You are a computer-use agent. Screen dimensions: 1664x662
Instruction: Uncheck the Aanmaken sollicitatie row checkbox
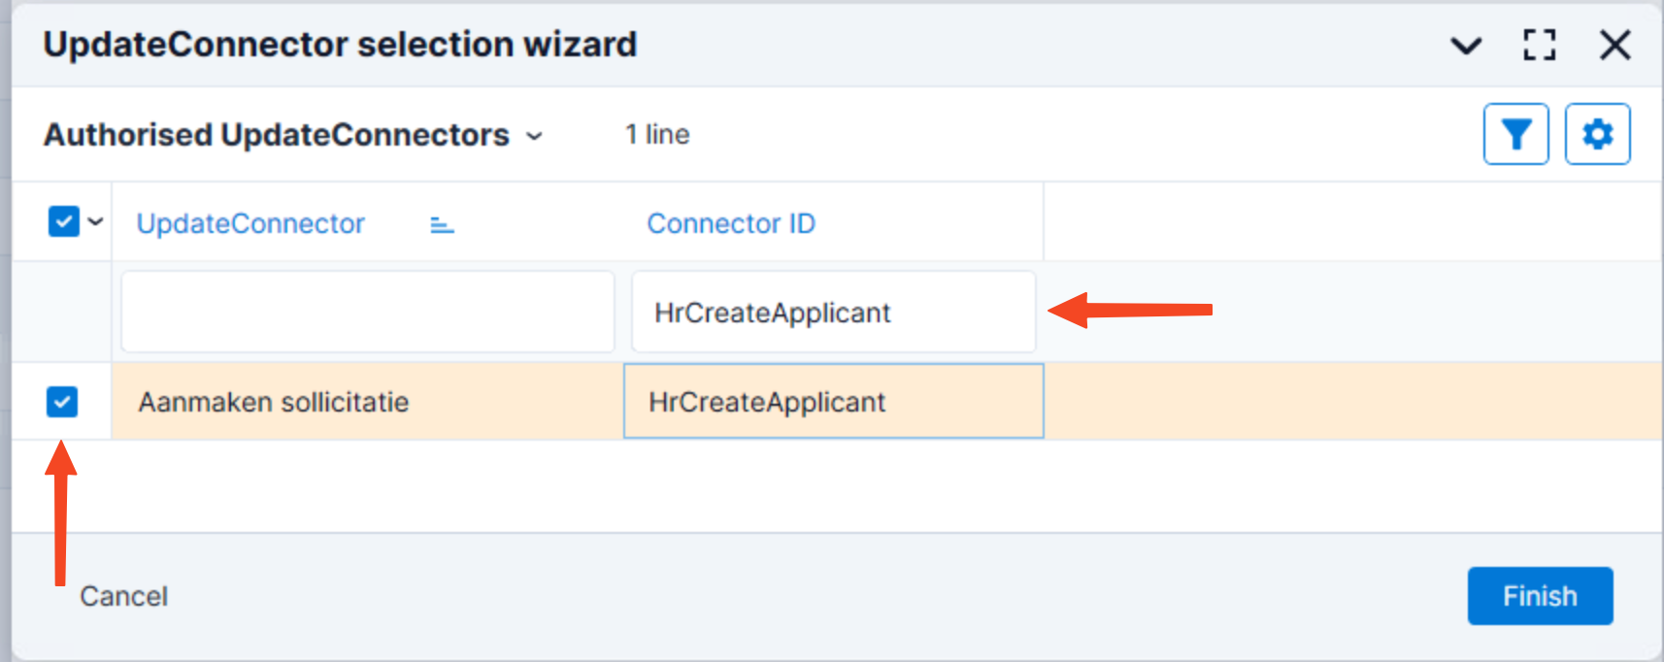click(x=62, y=402)
